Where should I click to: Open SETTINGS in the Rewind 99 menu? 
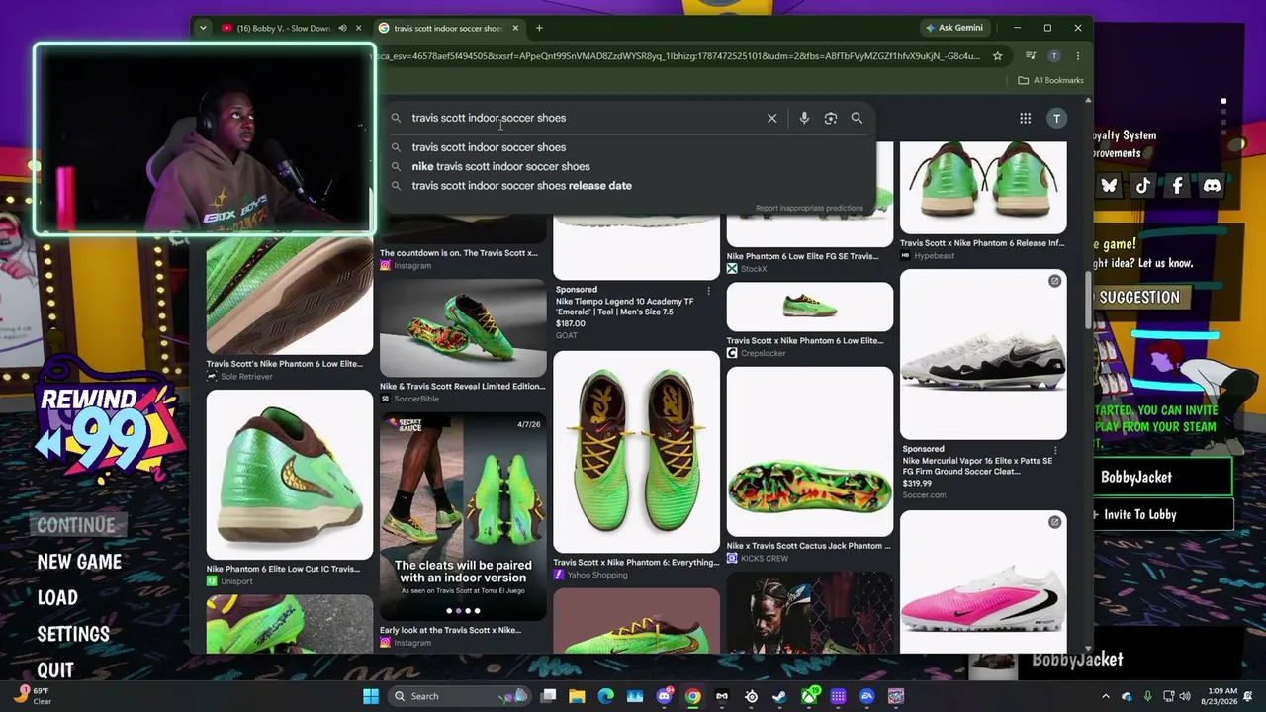pos(73,634)
